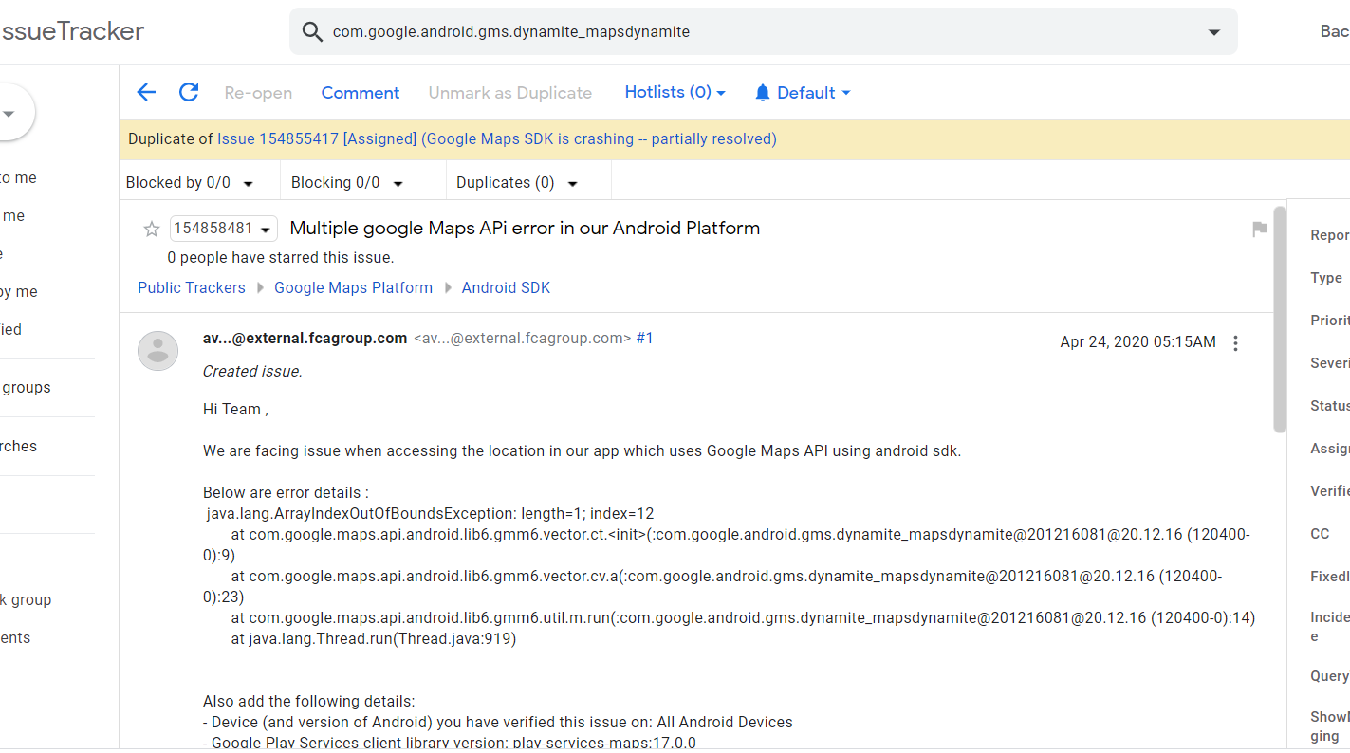Expand the Blocked by 0/0 dropdown
This screenshot has width=1350, height=753.
[x=190, y=183]
